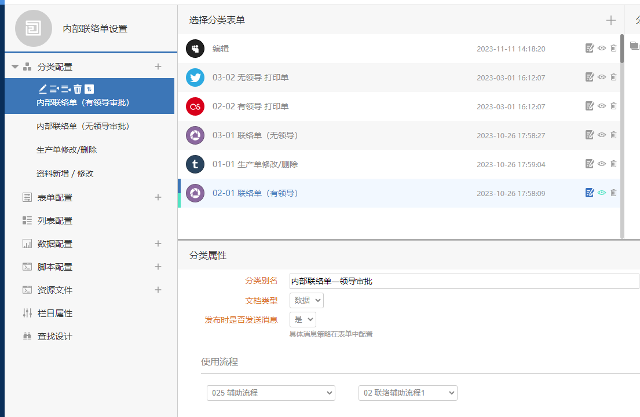Toggle eye icon for 02-01 联络单（有领导）
Image resolution: width=640 pixels, height=417 pixels.
602,193
